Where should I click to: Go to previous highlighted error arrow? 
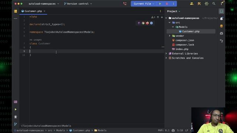coord(158,17)
